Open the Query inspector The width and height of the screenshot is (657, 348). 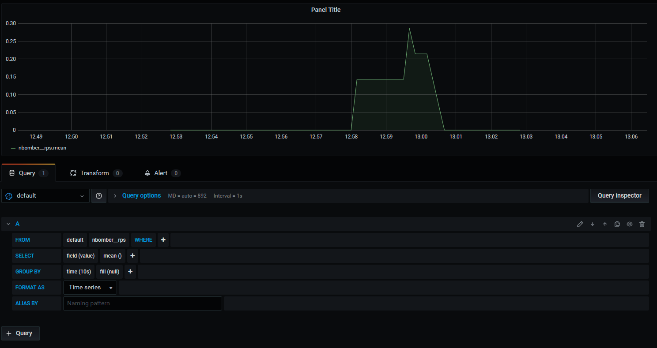(619, 195)
